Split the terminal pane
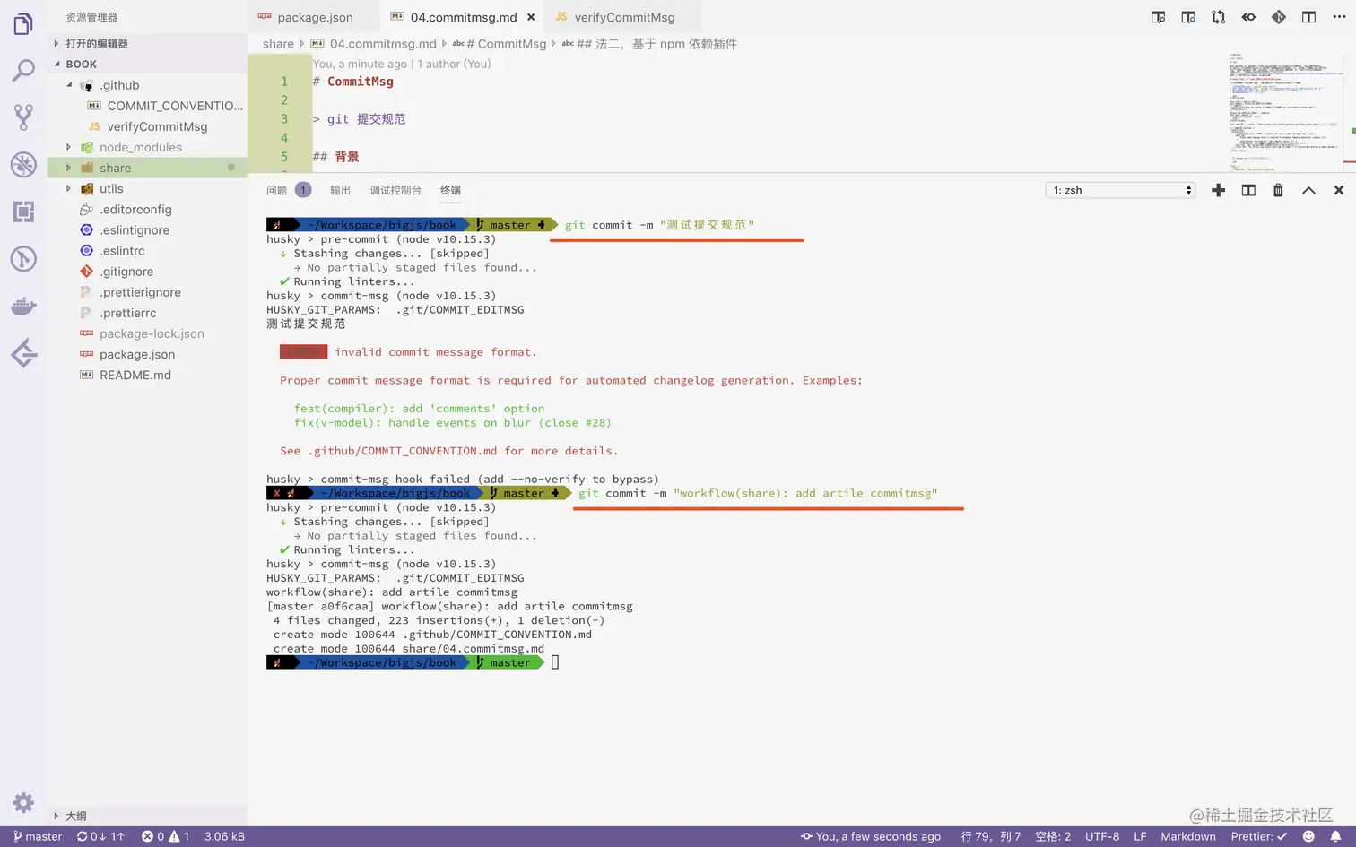Screen dimensions: 1356x847 point(1248,190)
